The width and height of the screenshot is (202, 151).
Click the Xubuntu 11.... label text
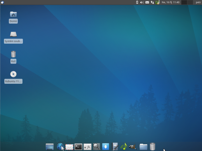pos(13,81)
